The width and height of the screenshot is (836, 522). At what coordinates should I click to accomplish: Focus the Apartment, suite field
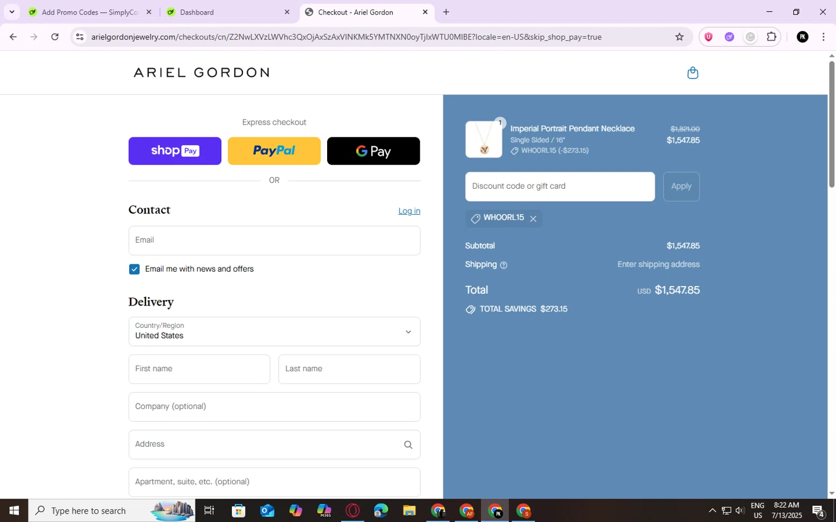point(274,482)
